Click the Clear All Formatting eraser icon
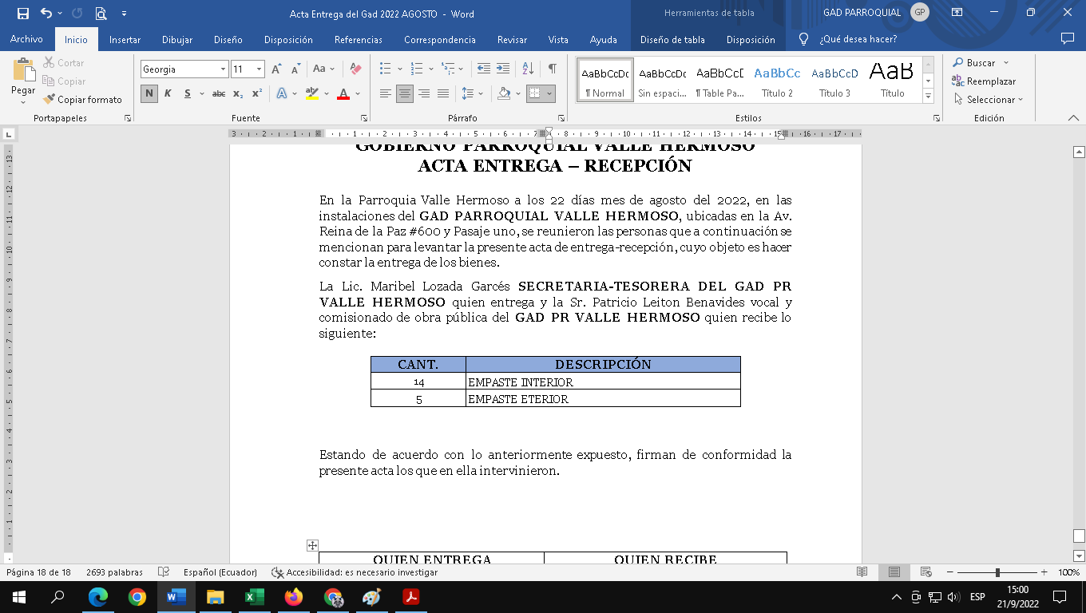The image size is (1086, 613). (x=356, y=69)
